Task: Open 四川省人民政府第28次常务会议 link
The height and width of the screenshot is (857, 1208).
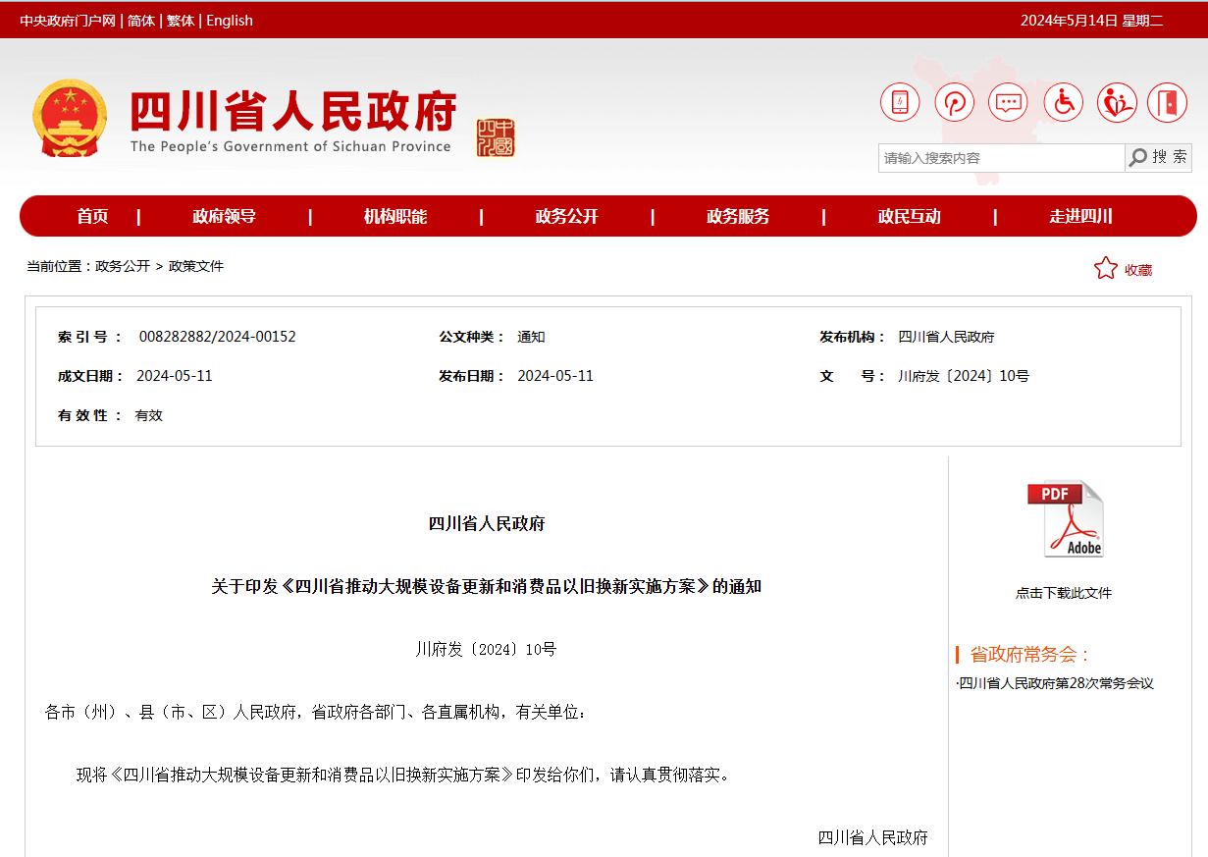Action: click(1056, 683)
